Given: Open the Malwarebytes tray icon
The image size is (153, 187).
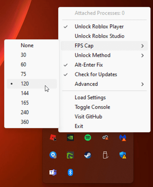Looking at the screenshot, I should click(x=123, y=138).
